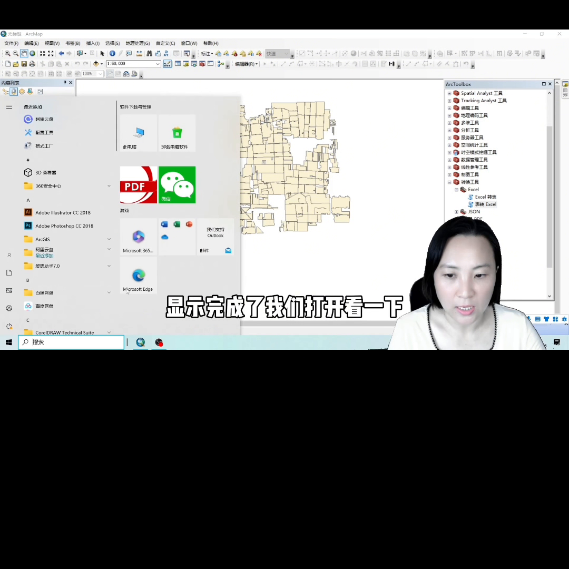
Task: Click List By Visibility icon
Action: (22, 92)
